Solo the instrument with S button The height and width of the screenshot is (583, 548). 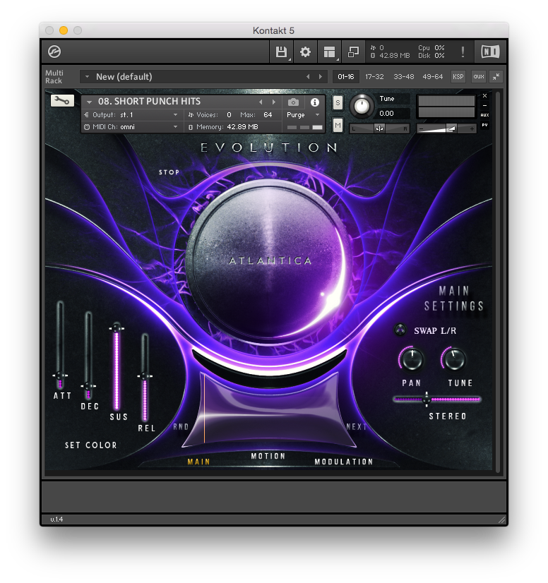point(338,102)
